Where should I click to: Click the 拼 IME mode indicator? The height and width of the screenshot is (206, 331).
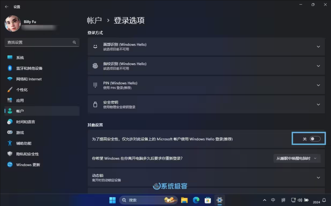283,200
